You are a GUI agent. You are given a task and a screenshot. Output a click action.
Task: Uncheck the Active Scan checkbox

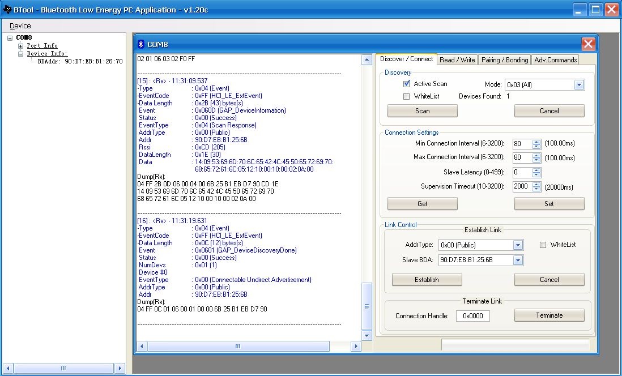pos(407,84)
